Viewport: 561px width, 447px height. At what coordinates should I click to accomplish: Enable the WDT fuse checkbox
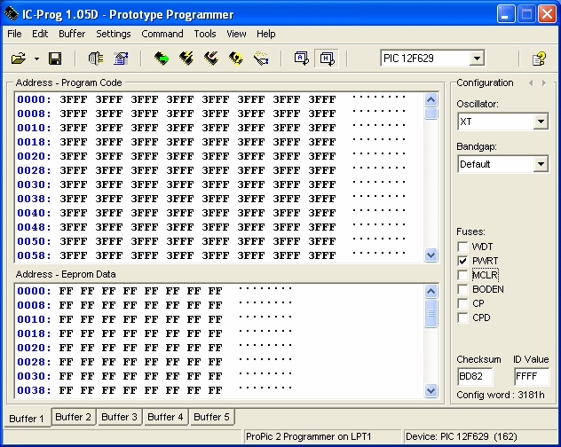[x=462, y=247]
